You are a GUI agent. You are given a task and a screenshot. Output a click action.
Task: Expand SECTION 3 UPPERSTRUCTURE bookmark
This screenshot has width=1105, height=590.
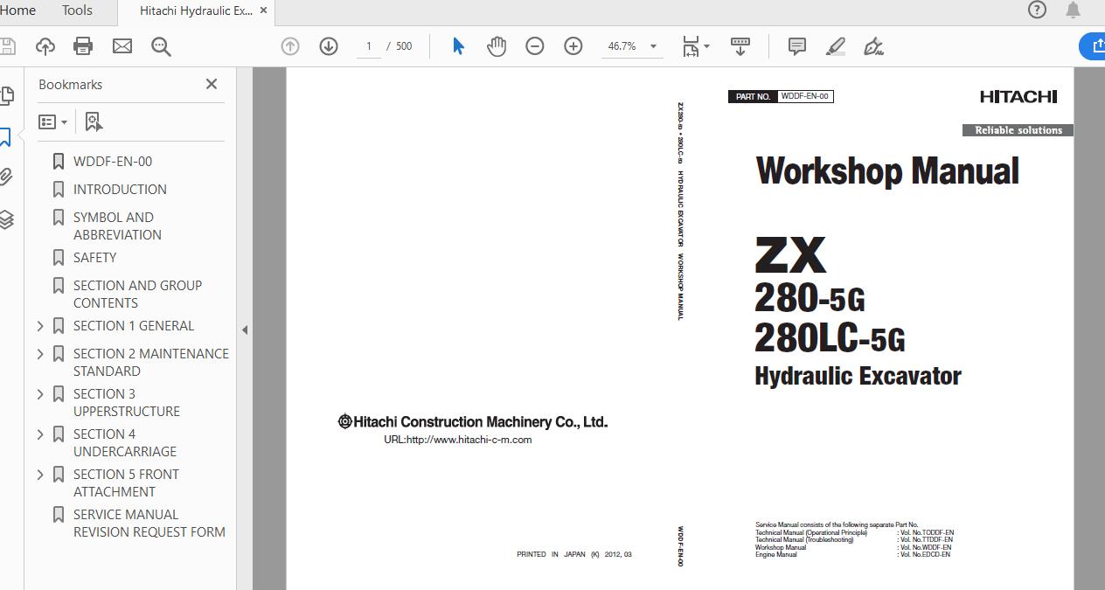point(40,394)
